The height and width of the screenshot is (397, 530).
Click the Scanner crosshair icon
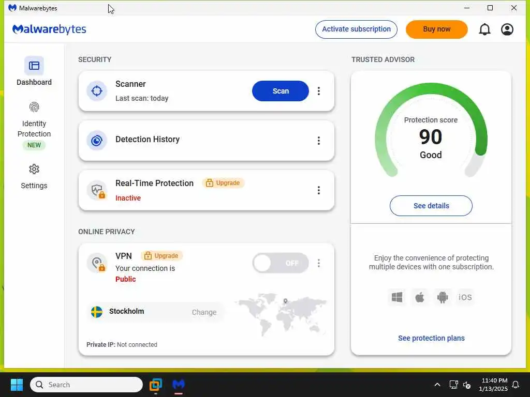click(97, 91)
